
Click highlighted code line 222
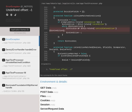(90, 29)
